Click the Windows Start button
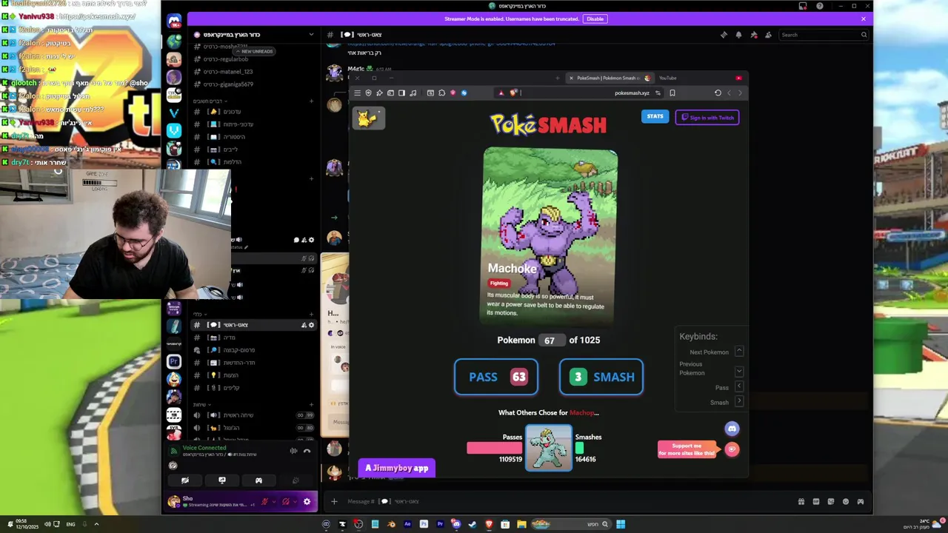Screen dimensions: 948x533 621,524
